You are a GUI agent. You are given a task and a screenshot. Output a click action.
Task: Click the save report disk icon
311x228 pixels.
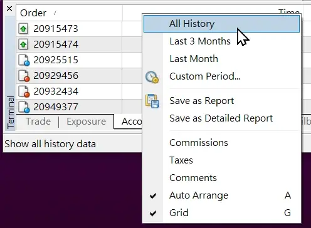pos(152,101)
